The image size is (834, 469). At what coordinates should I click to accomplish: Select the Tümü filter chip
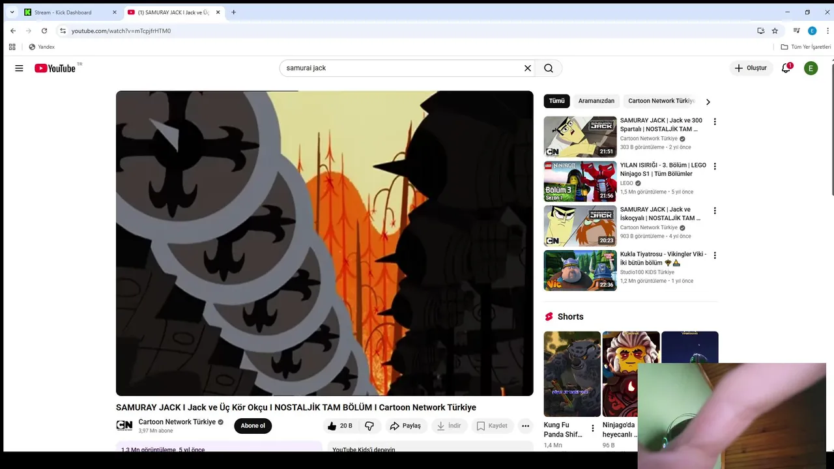click(x=556, y=101)
